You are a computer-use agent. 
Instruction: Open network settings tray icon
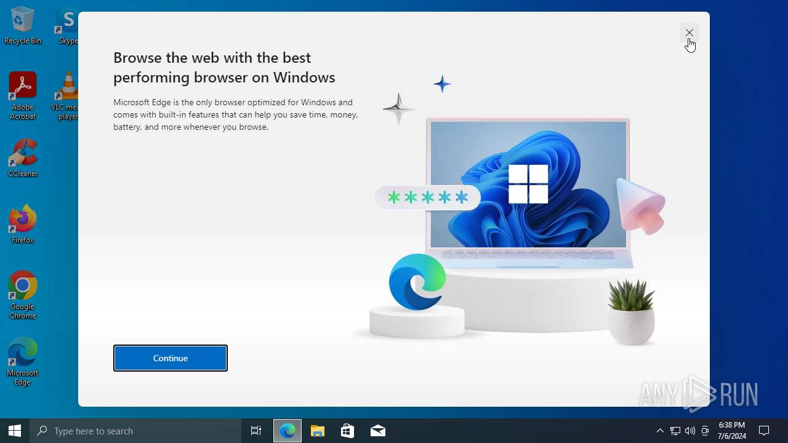tap(675, 431)
